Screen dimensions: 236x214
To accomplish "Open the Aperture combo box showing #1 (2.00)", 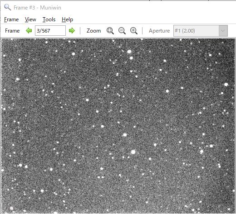I will (x=201, y=31).
